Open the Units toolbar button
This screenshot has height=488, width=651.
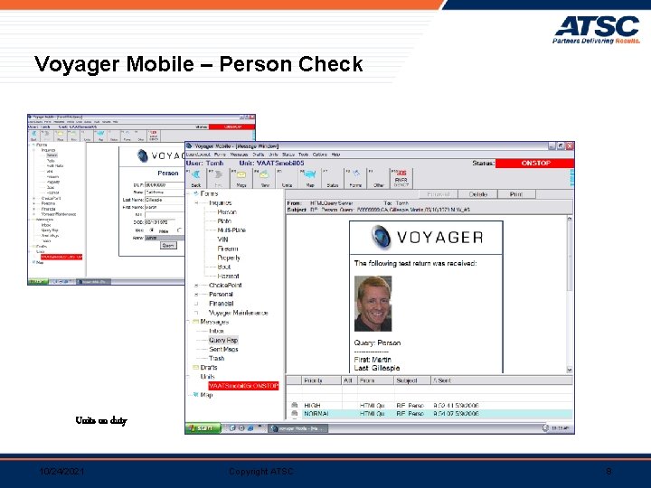[x=287, y=178]
